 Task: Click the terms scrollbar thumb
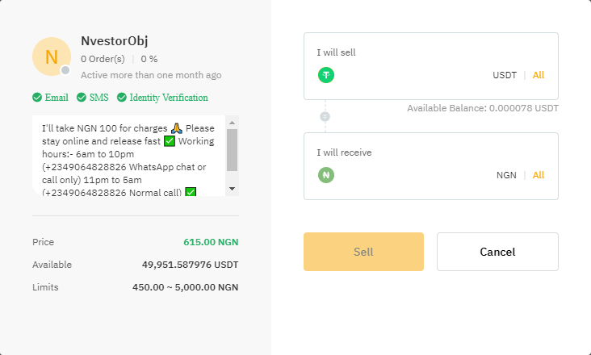(232, 150)
